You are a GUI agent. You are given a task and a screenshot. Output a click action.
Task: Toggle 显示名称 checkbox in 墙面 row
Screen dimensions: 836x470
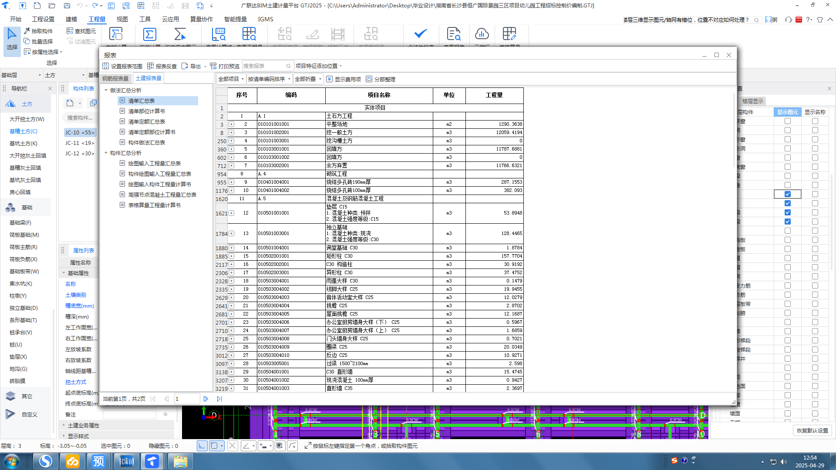815,413
